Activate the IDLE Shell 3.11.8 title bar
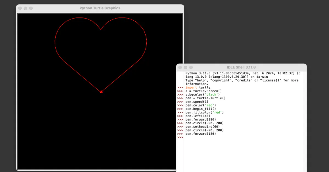Screen dimensions: 329x172 coord(241,67)
